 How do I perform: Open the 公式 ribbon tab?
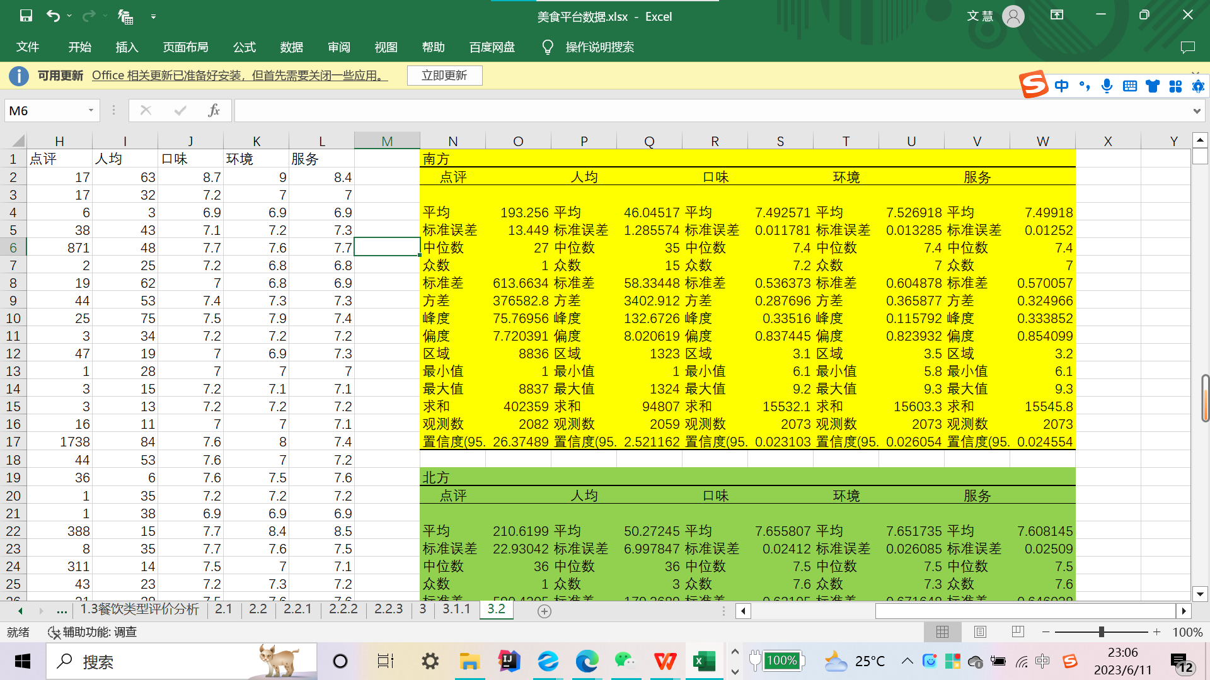click(245, 47)
